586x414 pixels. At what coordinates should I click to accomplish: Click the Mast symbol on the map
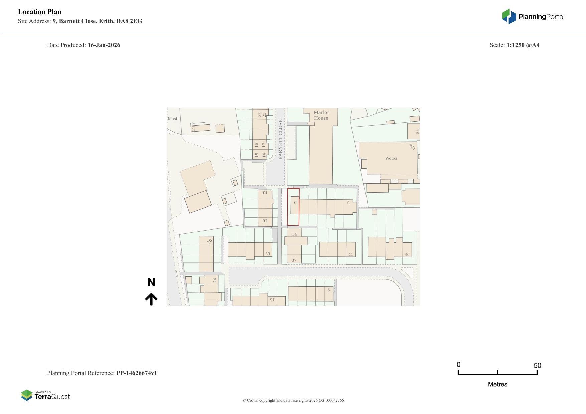pos(172,119)
